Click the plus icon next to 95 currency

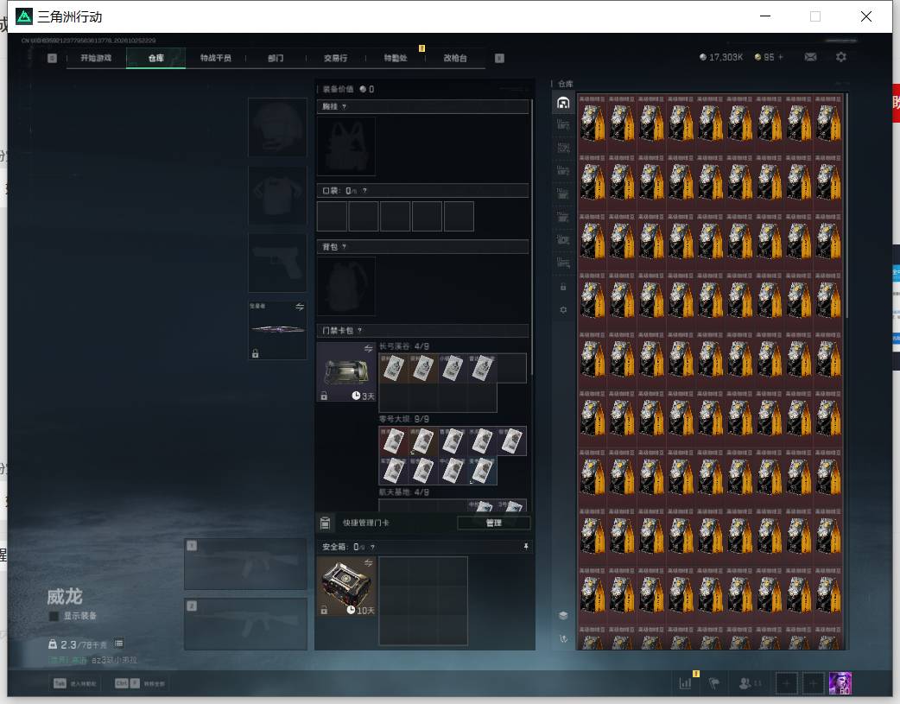(x=781, y=57)
